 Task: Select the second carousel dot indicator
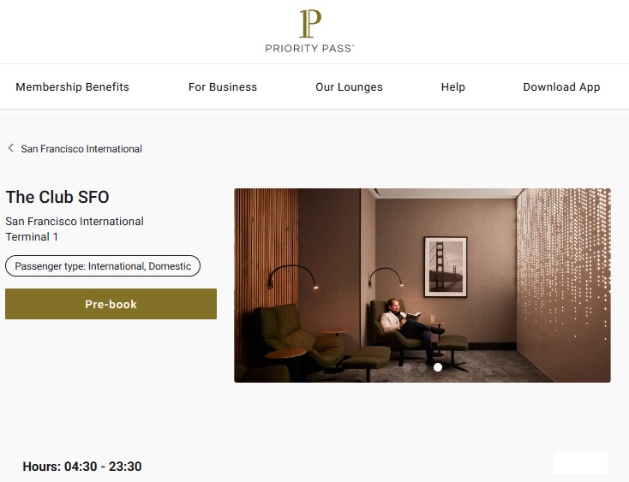tap(422, 367)
